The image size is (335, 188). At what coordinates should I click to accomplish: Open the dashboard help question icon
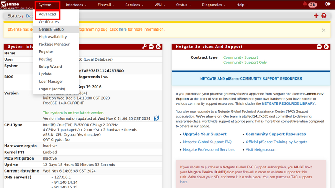(x=324, y=16)
